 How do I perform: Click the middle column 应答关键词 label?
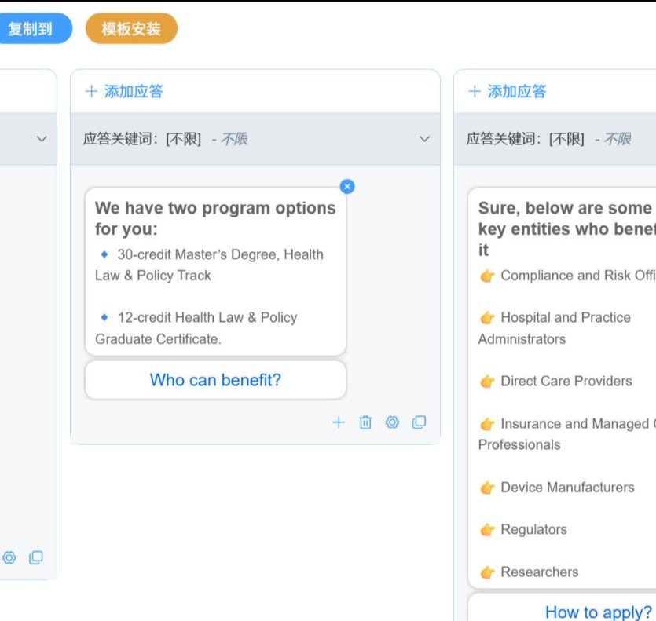(x=119, y=139)
